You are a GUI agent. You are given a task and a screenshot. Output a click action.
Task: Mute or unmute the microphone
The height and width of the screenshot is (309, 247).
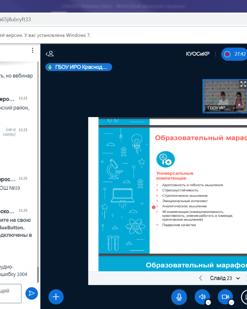(x=179, y=297)
